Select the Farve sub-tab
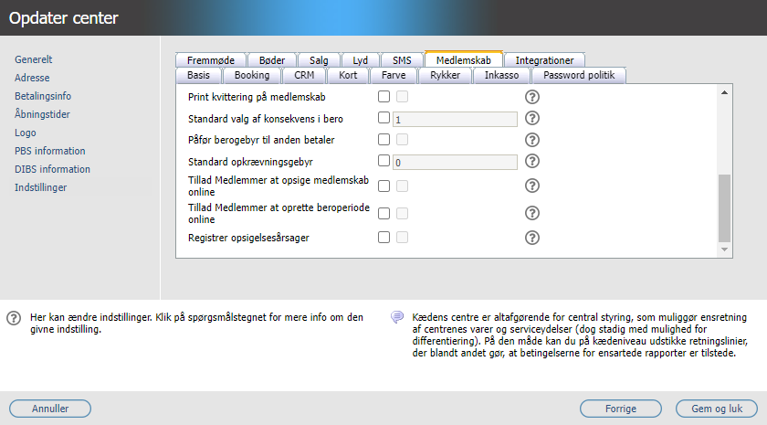The width and height of the screenshot is (767, 425). pyautogui.click(x=394, y=75)
